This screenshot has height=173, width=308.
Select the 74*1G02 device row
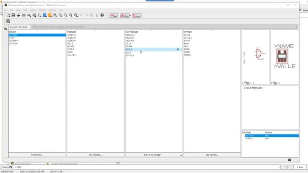(x=37, y=35)
